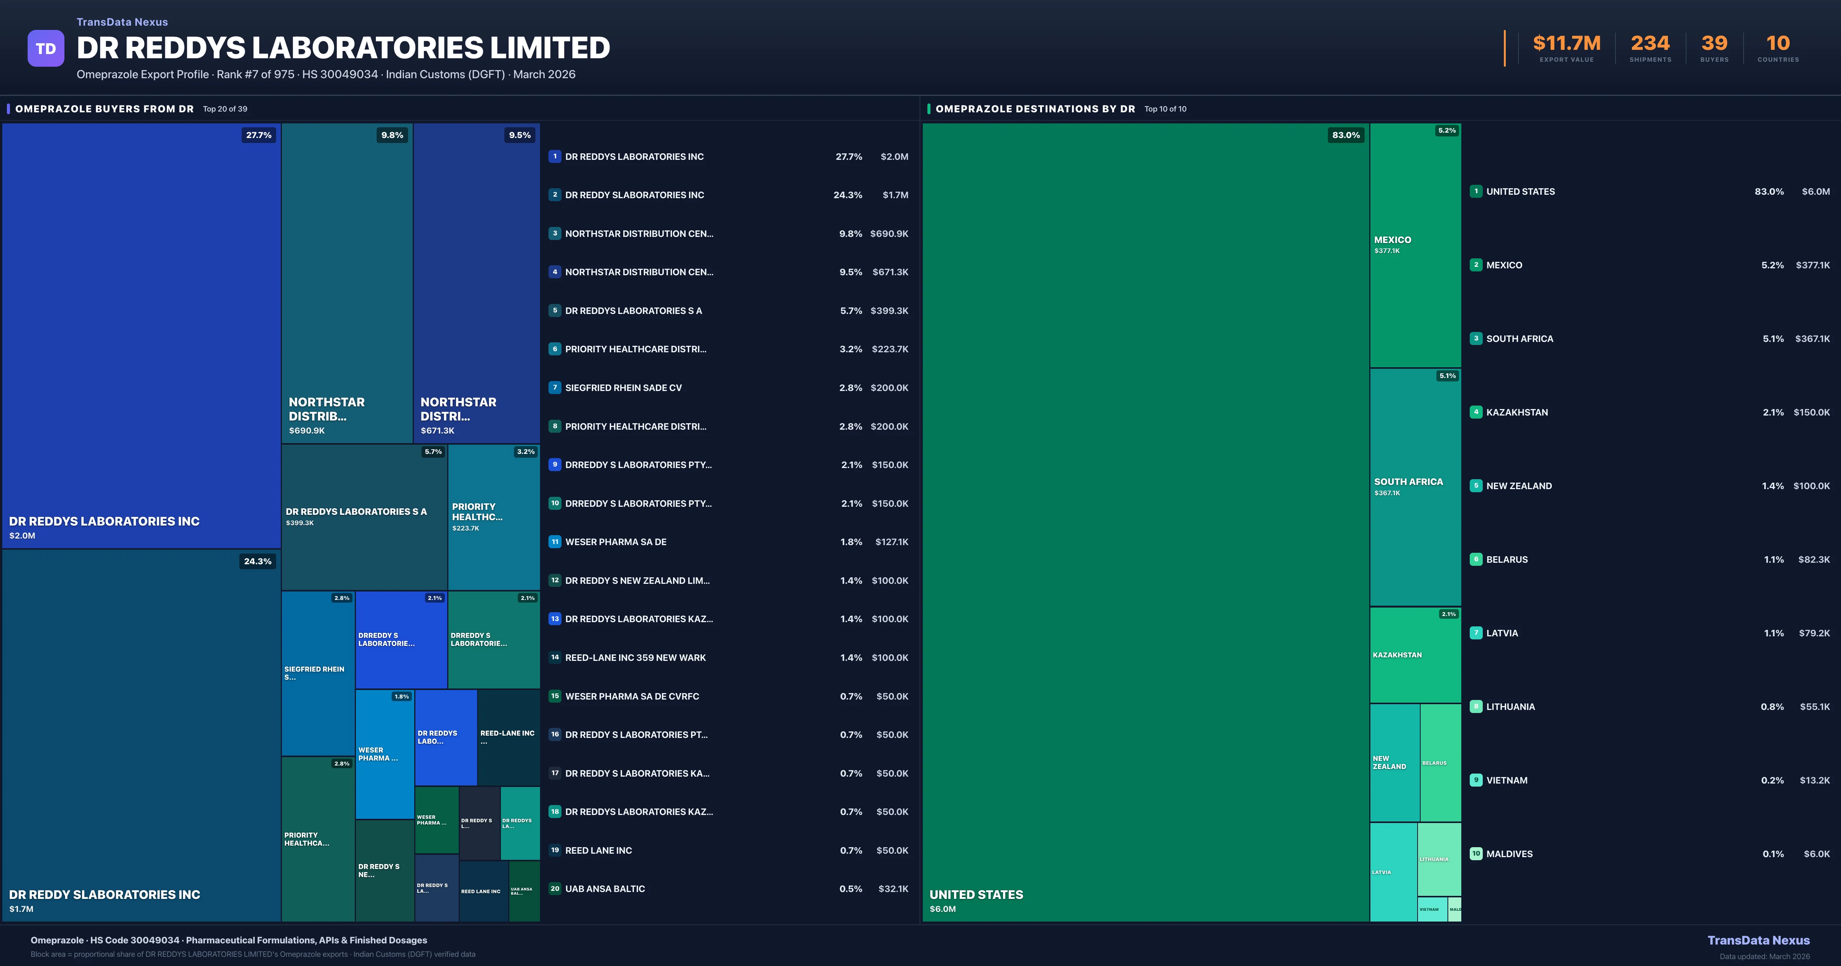Select the UNITED STATES treemap block
Image resolution: width=1841 pixels, height=966 pixels.
[x=1145, y=522]
